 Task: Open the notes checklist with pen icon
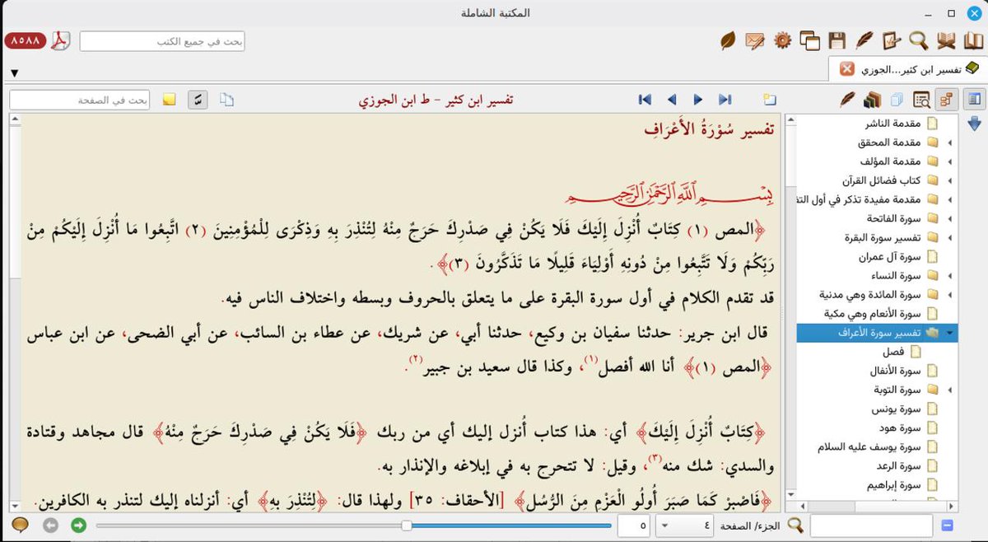pos(892,40)
